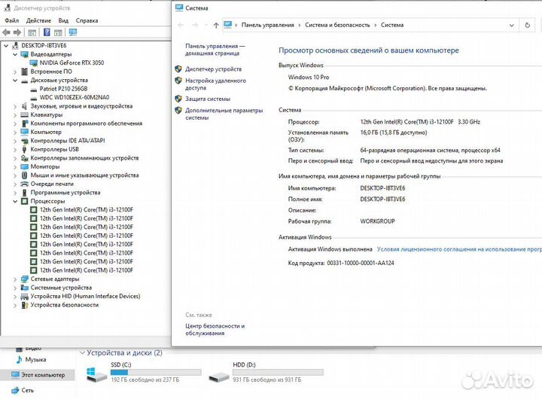Select the WDC WD10EZEX-60M2NA0 disk icon

(x=34, y=98)
